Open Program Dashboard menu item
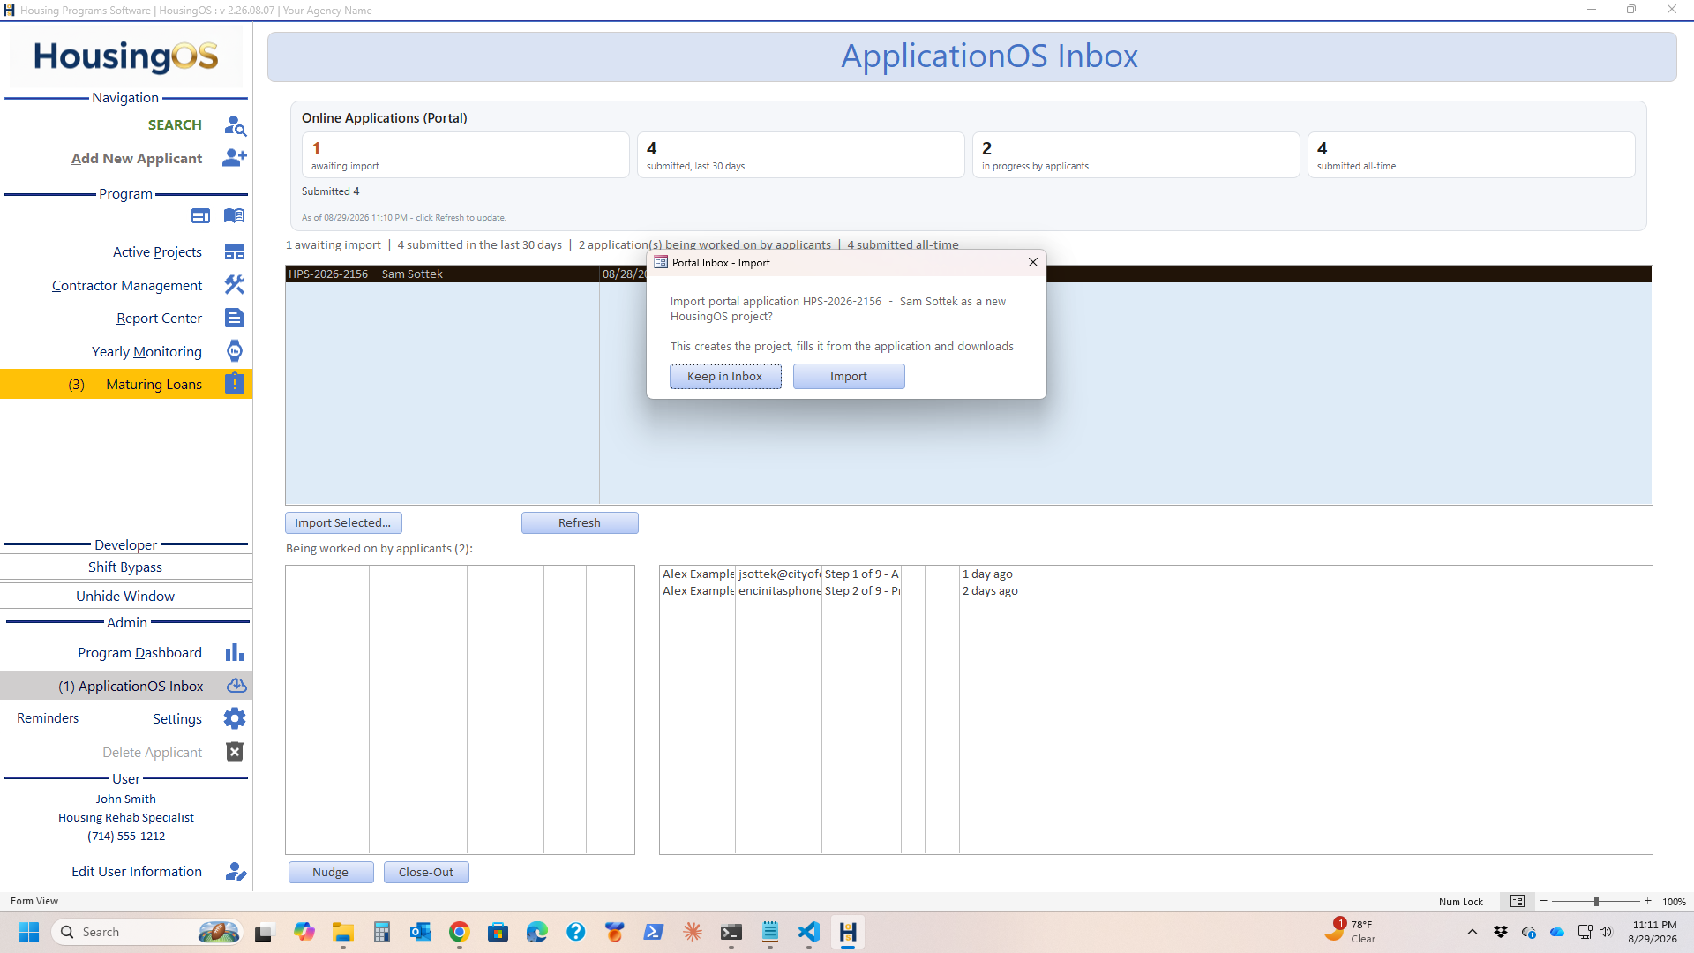The width and height of the screenshot is (1694, 953). tap(139, 653)
